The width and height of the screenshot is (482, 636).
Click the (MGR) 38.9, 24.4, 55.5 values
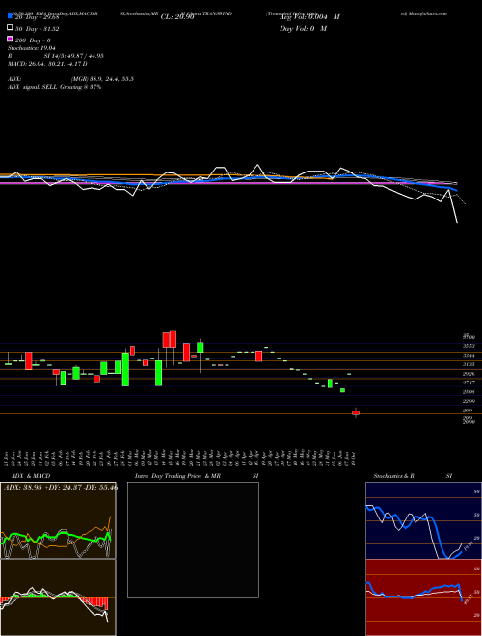(102, 79)
